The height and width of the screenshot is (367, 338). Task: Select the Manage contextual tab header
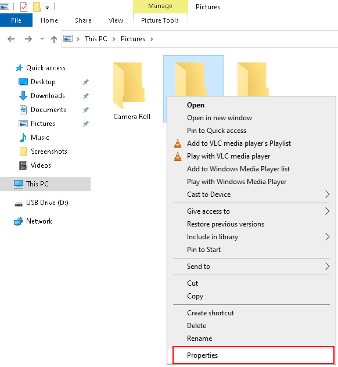pos(160,6)
